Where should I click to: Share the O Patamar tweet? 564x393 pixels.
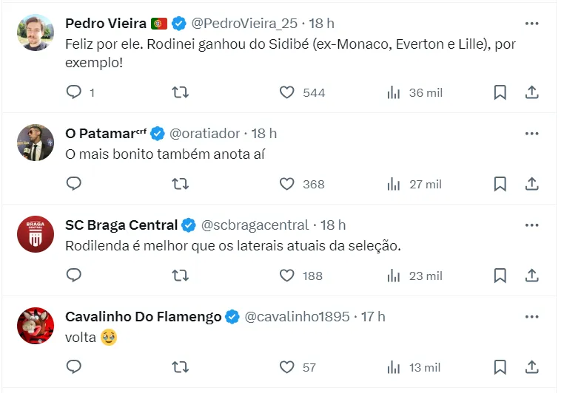click(x=531, y=184)
